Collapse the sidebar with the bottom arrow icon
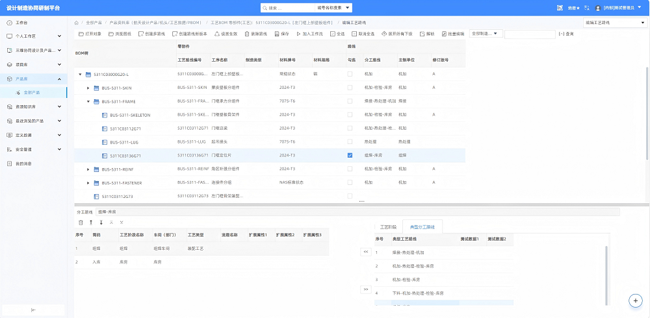Screen dimensions: 650x318 [x=34, y=310]
